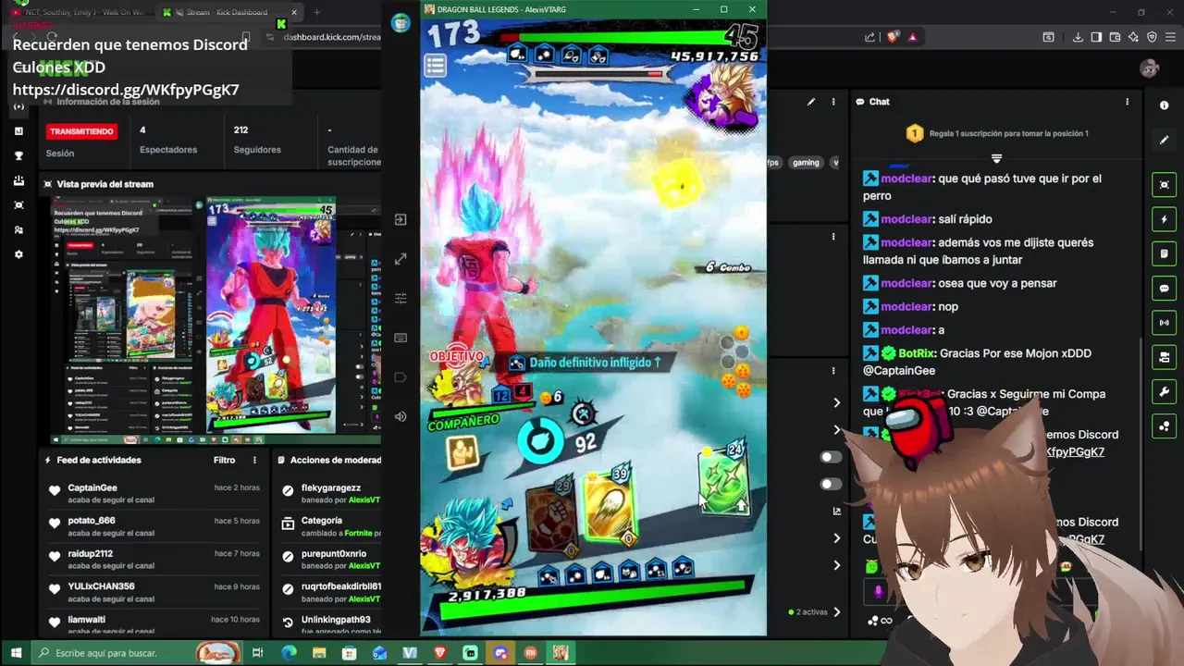
Task: Open the gear settings icon in Kick's left sidebar
Action: coord(18,254)
